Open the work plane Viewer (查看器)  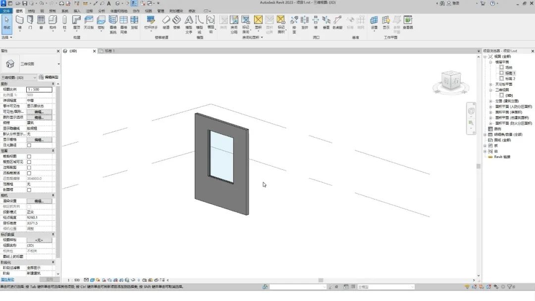click(x=408, y=22)
